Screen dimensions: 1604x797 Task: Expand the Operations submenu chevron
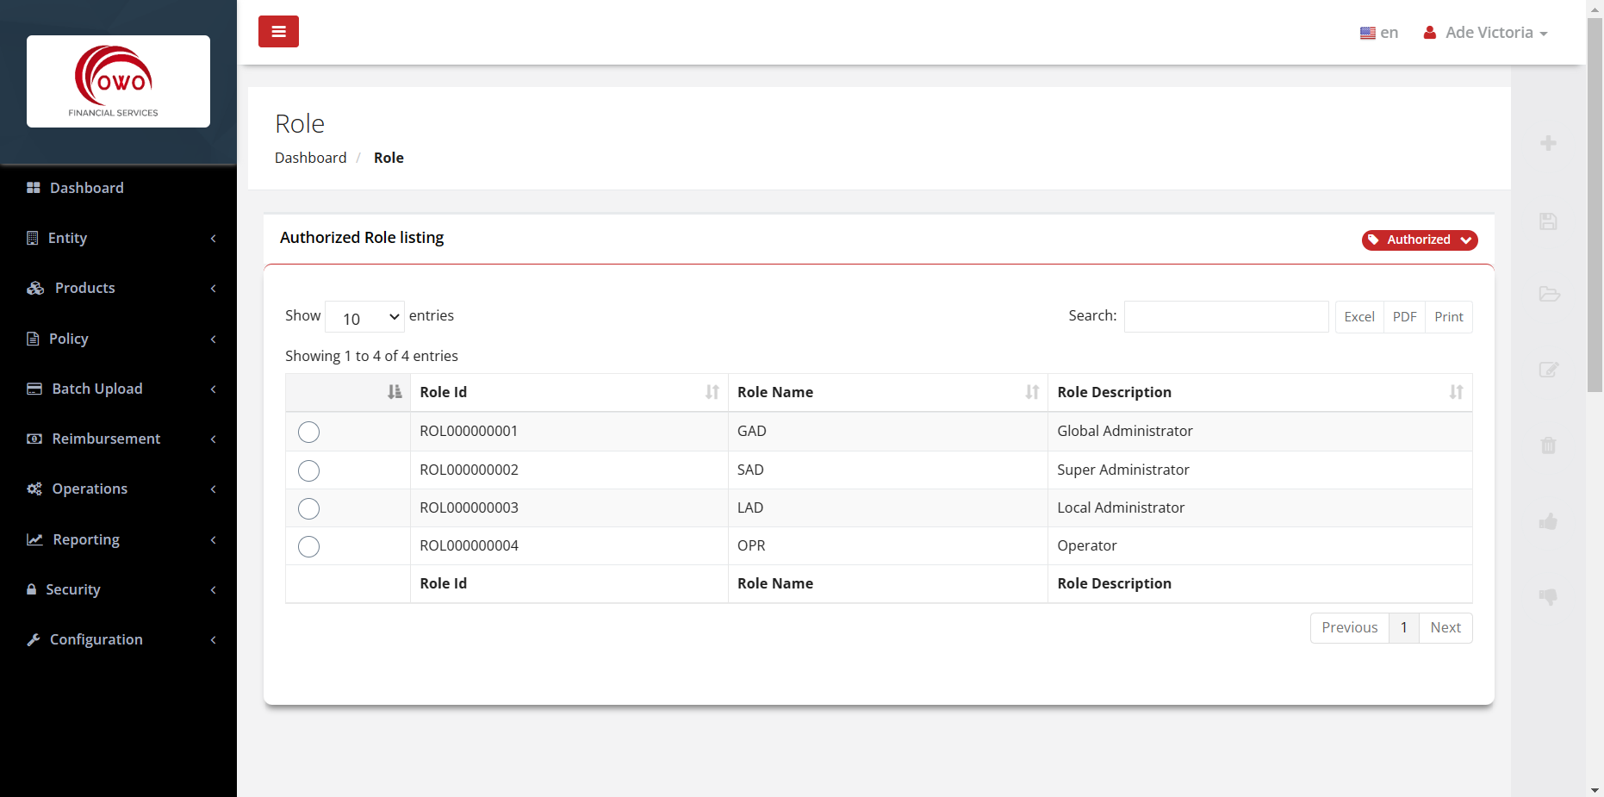tap(213, 489)
